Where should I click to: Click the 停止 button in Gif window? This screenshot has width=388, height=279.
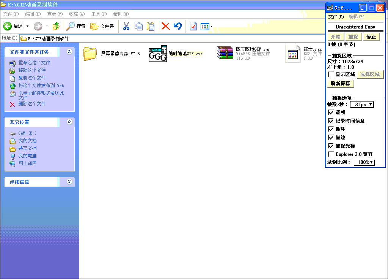371,37
